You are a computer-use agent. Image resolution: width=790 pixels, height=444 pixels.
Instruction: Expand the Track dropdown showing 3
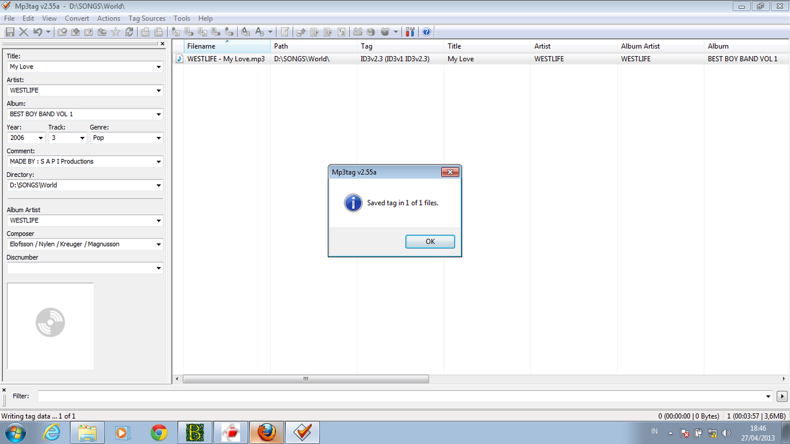pos(82,138)
